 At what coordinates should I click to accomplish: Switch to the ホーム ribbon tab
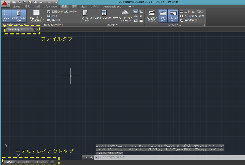(x=17, y=6)
